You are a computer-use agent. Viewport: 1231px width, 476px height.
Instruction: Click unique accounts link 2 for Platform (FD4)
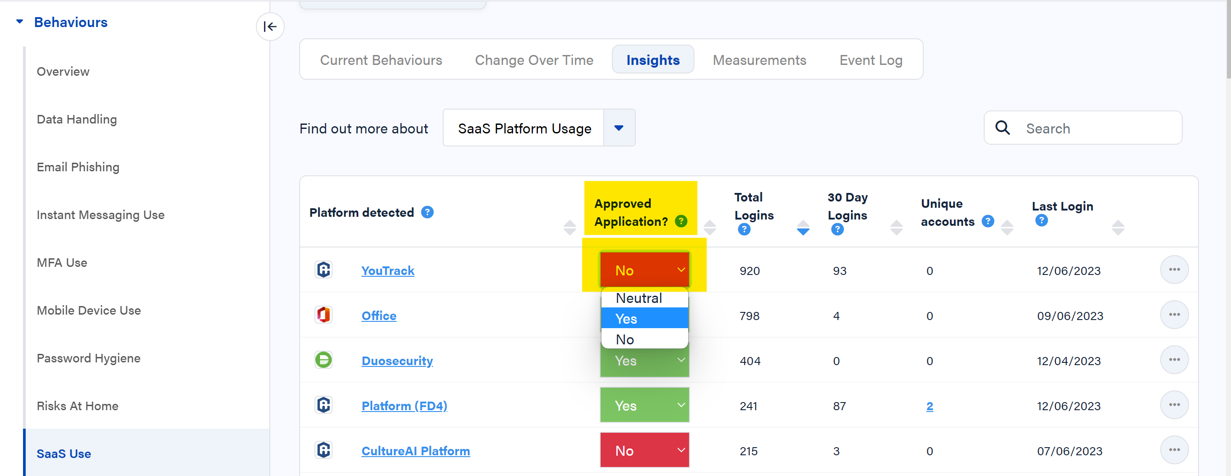930,406
